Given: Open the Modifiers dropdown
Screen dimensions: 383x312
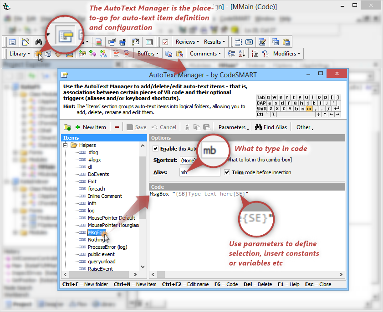Looking at the screenshot, I should [x=287, y=54].
